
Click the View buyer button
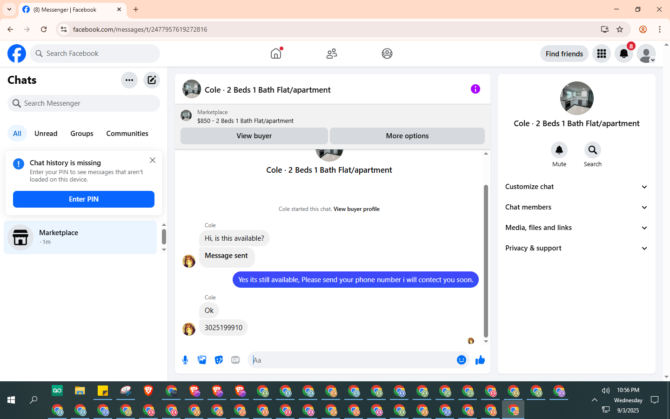[x=254, y=136]
